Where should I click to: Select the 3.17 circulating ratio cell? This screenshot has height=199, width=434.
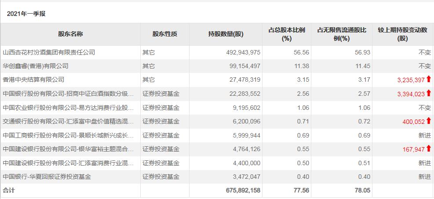[364, 80]
